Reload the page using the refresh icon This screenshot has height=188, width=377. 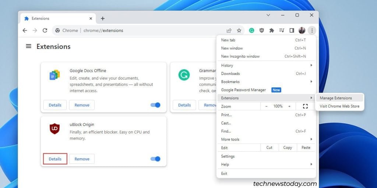(45, 30)
